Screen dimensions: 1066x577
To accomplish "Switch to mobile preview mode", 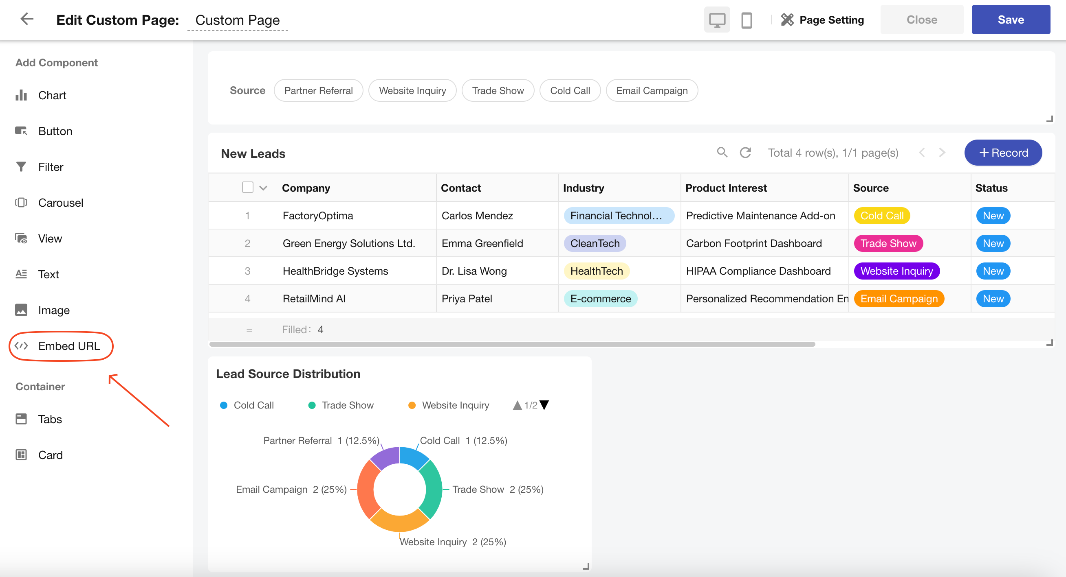I will click(746, 20).
